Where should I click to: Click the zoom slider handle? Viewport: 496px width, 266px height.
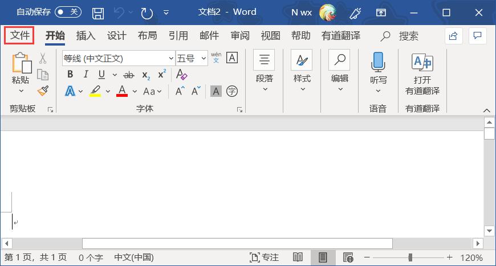(410, 257)
